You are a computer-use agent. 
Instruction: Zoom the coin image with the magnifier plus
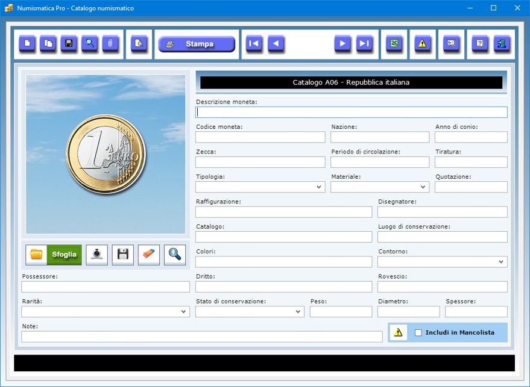[x=175, y=255]
